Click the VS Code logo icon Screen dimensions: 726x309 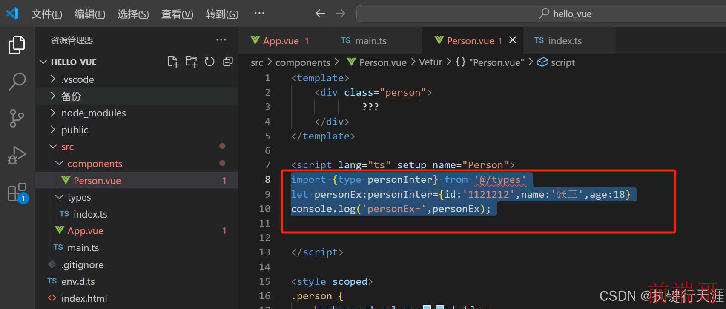(x=12, y=14)
